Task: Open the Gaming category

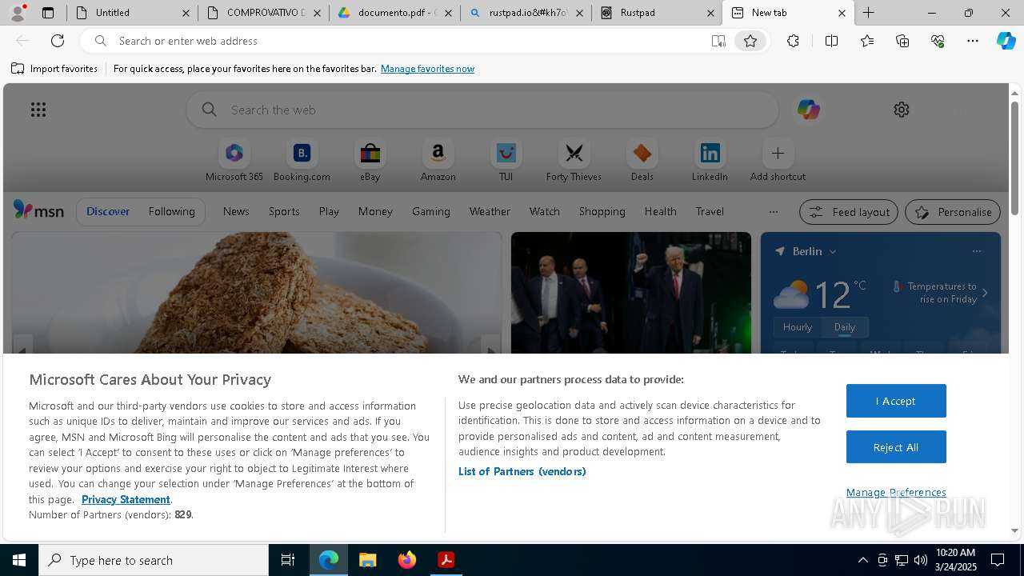Action: click(431, 211)
